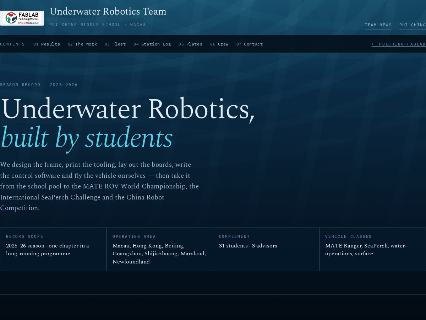
Task: Click the '31 students · 3 advisors' text
Action: coord(248,246)
